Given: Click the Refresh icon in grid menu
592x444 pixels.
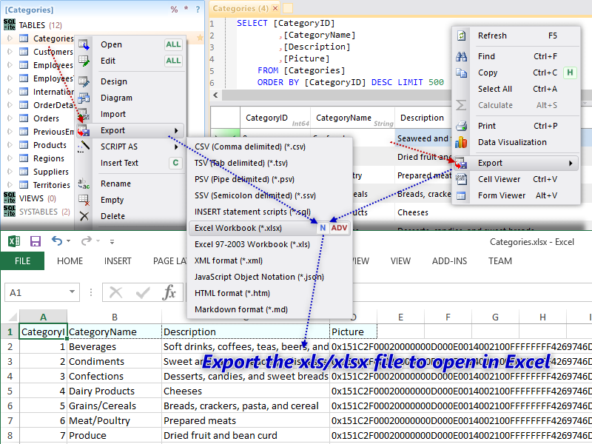Looking at the screenshot, I should coord(461,36).
